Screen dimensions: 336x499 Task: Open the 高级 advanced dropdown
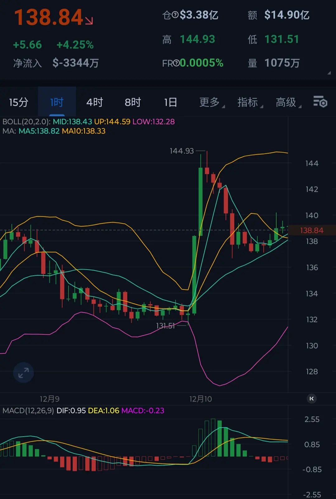point(288,102)
